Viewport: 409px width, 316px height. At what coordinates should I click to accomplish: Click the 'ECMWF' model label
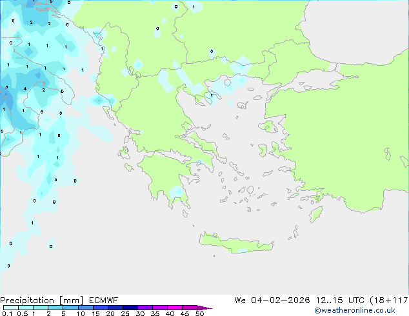(104, 301)
